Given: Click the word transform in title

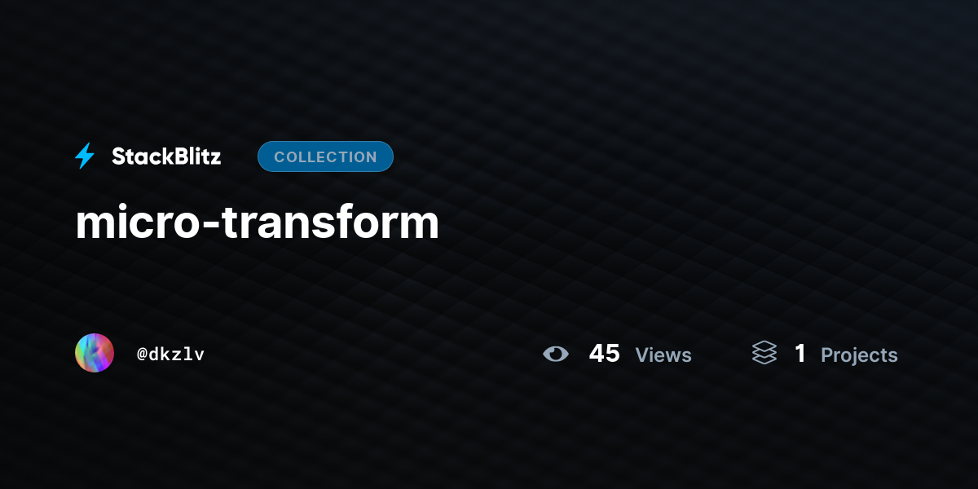Looking at the screenshot, I should (331, 222).
